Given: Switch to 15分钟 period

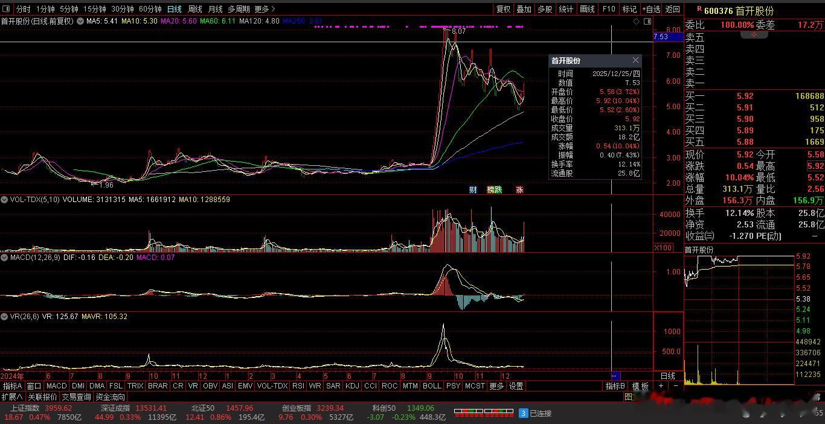Looking at the screenshot, I should (94, 9).
